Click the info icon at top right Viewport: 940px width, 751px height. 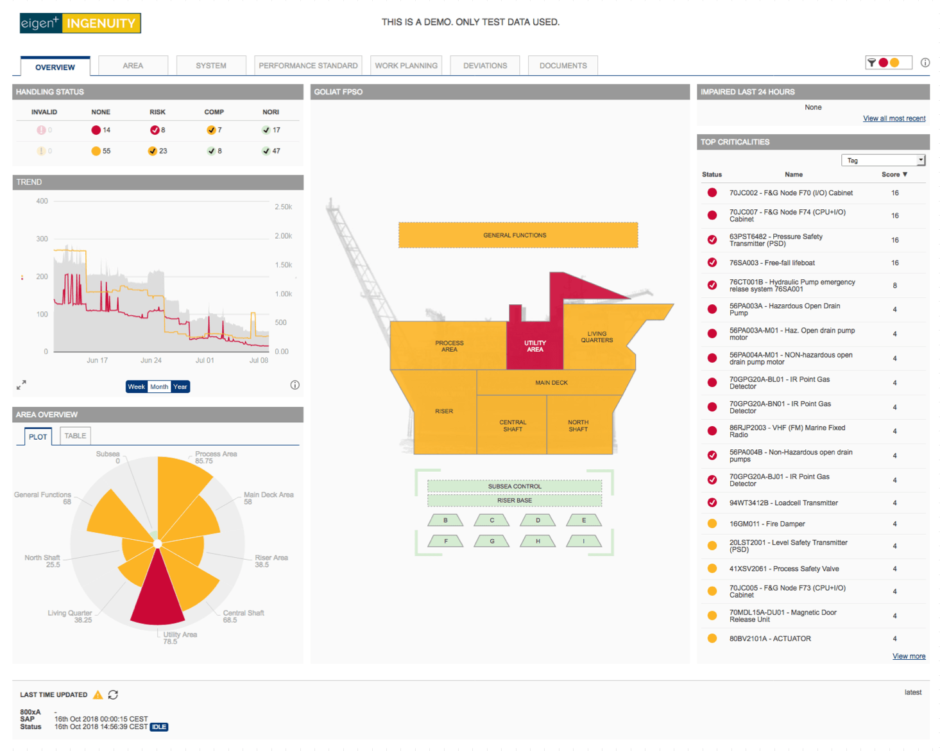925,62
